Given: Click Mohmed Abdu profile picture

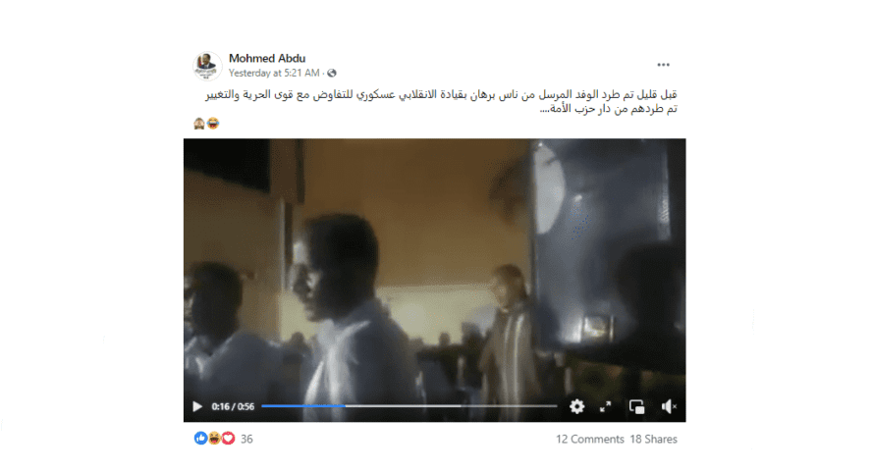Looking at the screenshot, I should click(207, 66).
